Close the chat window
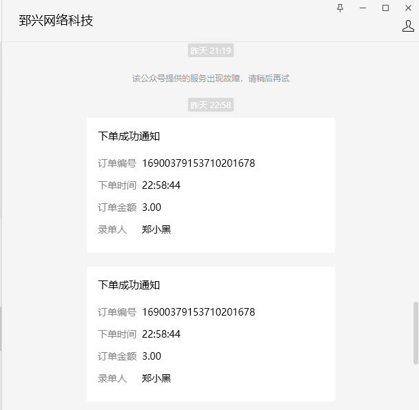The width and height of the screenshot is (419, 410). (408, 8)
